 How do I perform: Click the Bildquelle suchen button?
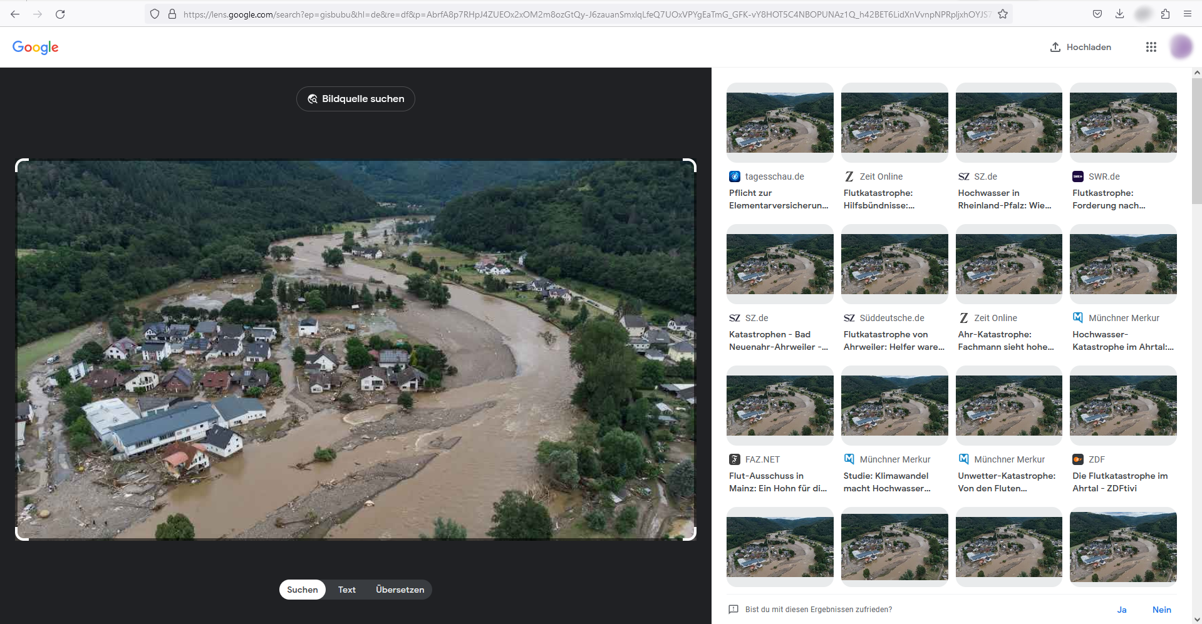point(356,99)
